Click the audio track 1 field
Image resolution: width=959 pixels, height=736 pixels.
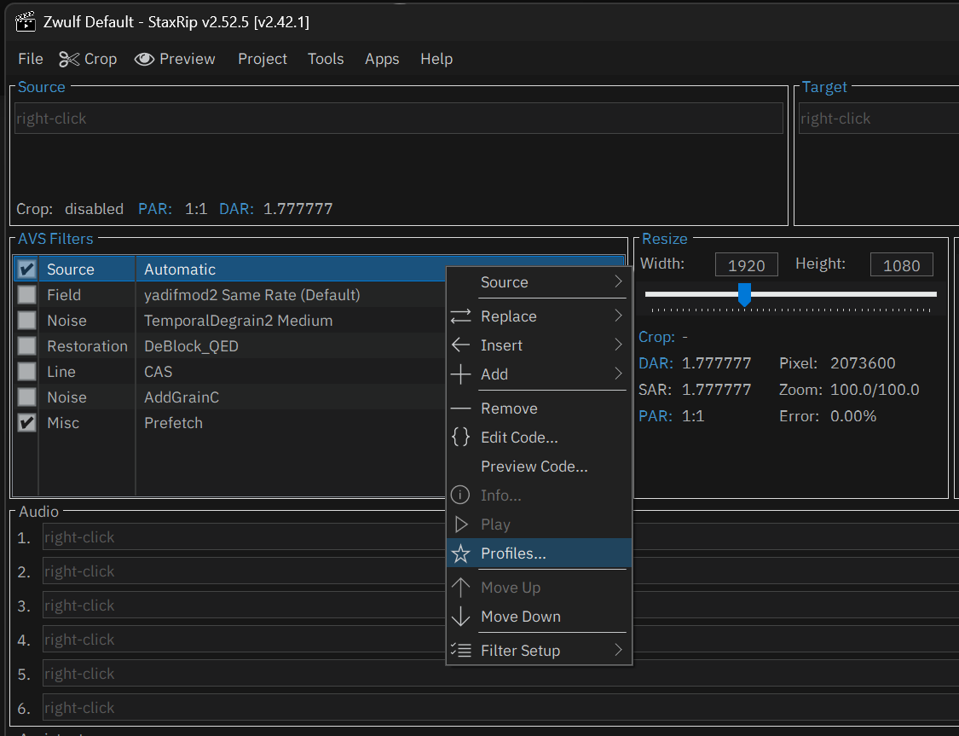[x=500, y=537]
